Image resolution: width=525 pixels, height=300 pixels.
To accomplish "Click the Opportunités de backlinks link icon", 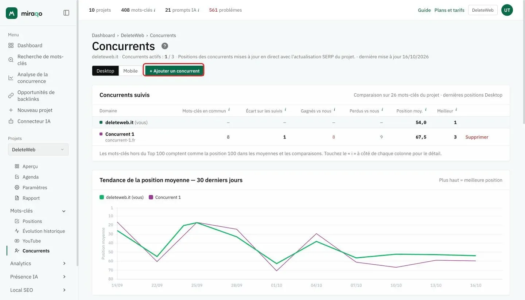I will point(11,96).
